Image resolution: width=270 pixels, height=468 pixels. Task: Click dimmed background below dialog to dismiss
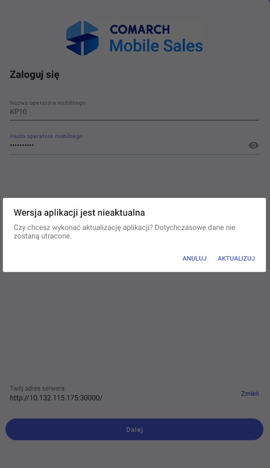click(x=135, y=328)
